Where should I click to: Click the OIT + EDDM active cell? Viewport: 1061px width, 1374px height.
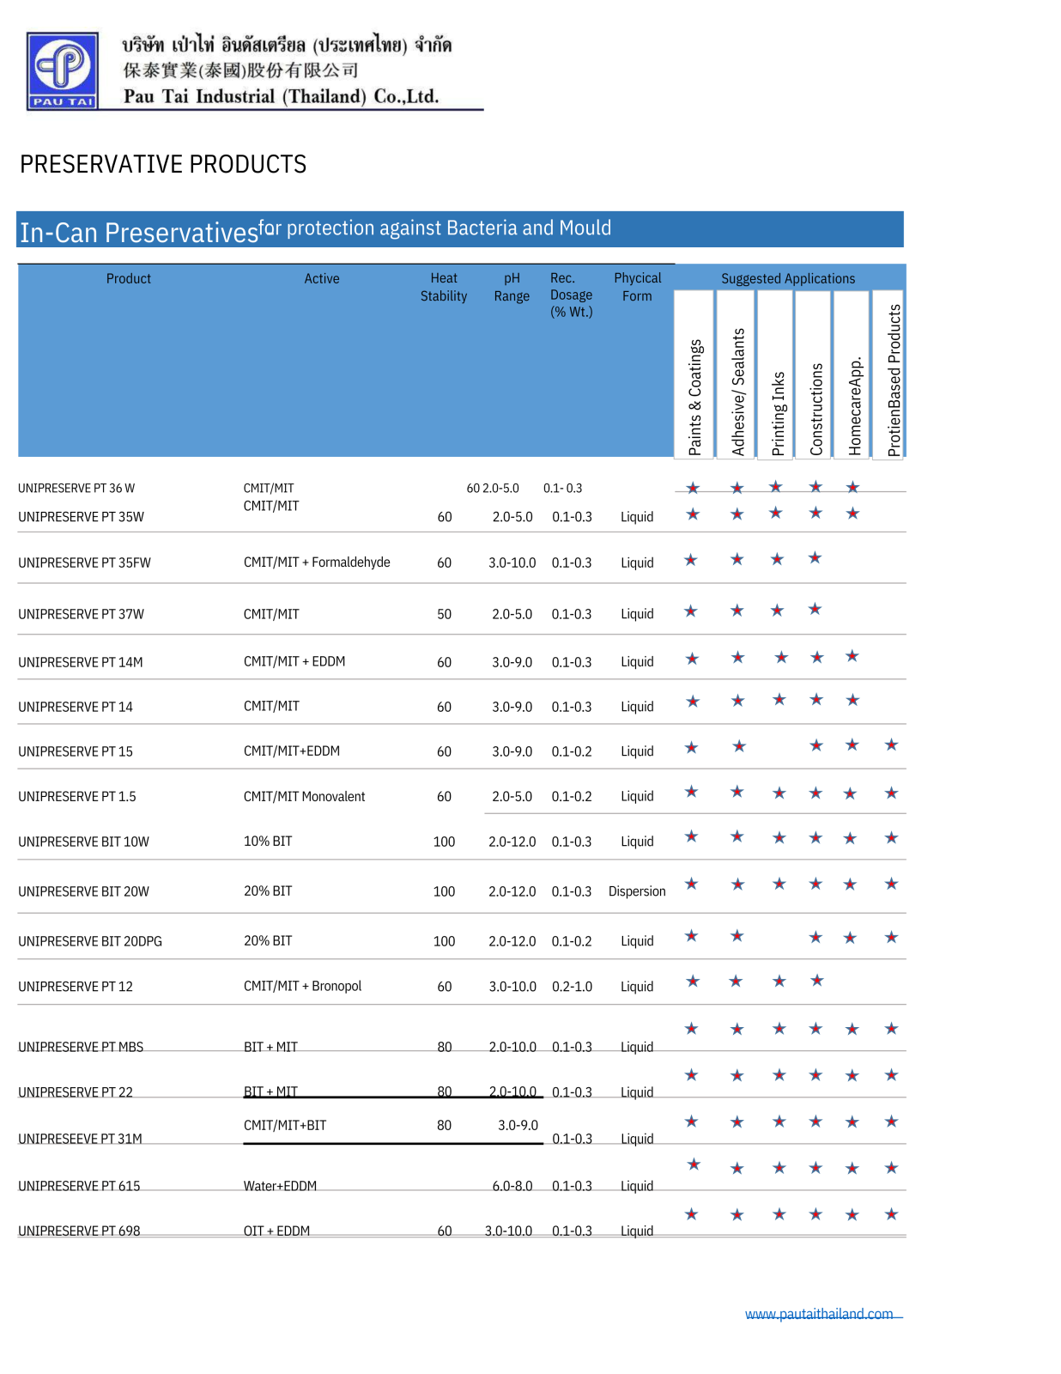tap(276, 1231)
